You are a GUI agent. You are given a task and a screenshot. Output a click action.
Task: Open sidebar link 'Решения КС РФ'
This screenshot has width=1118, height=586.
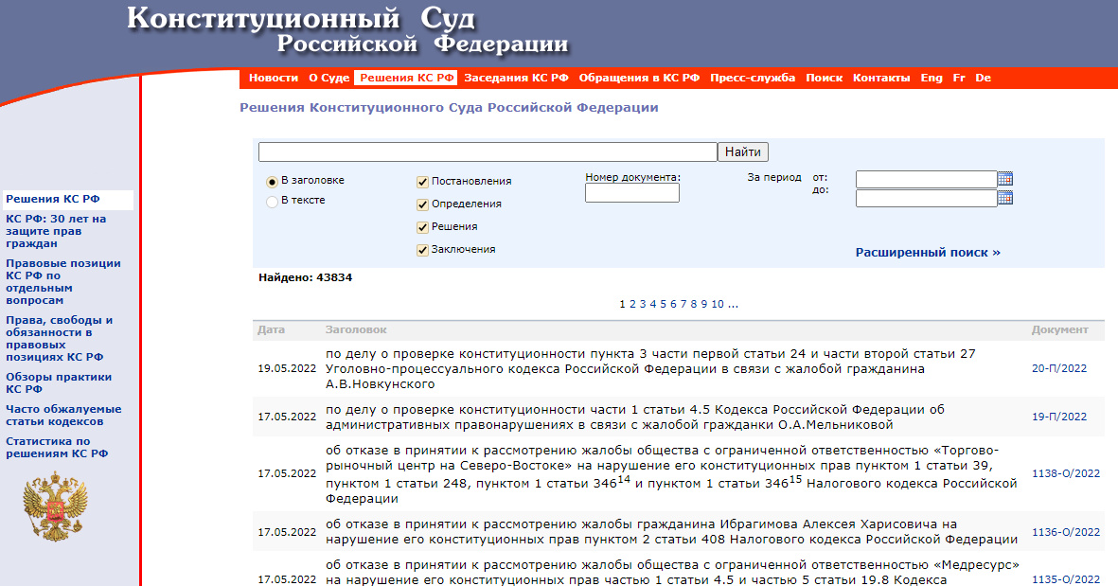53,199
